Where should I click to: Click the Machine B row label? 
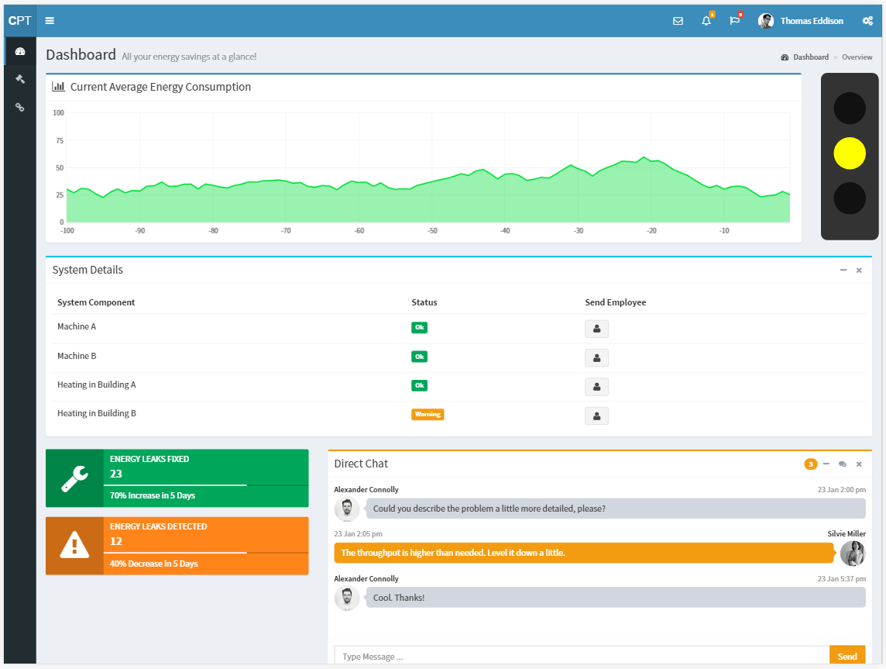pyautogui.click(x=77, y=357)
